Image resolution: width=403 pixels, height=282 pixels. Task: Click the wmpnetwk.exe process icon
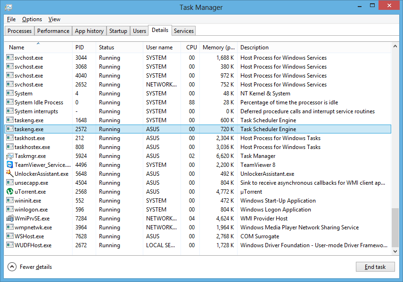coord(9,227)
